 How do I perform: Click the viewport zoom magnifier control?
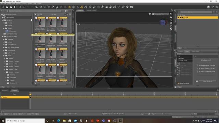[171, 23]
